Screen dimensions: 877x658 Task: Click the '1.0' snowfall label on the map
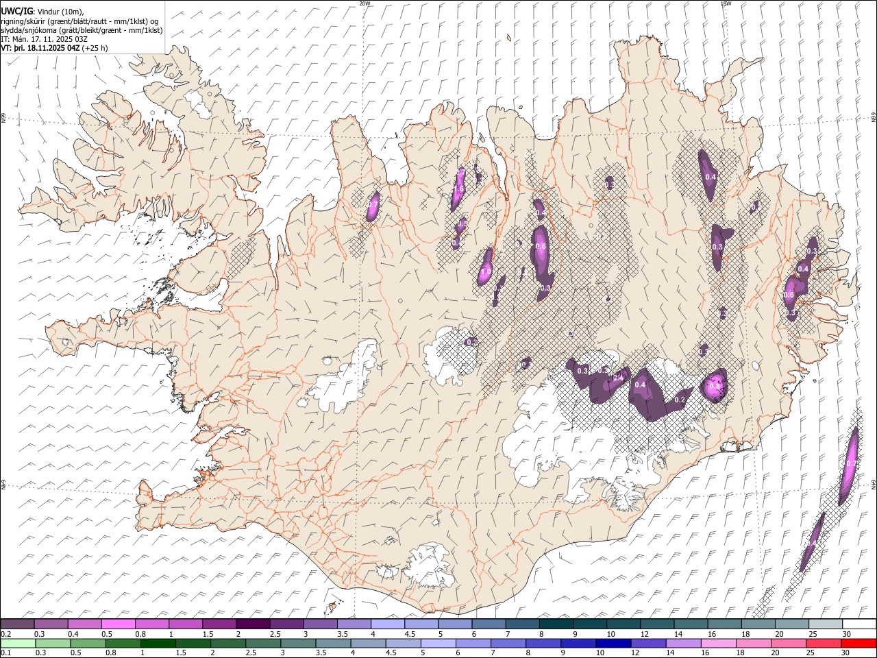tap(486, 272)
